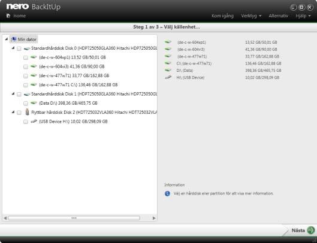Click the Home house icon
The height and width of the screenshot is (243, 317).
point(8,16)
